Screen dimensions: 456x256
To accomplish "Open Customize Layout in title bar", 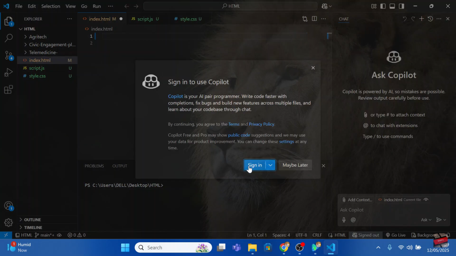I will (374, 6).
